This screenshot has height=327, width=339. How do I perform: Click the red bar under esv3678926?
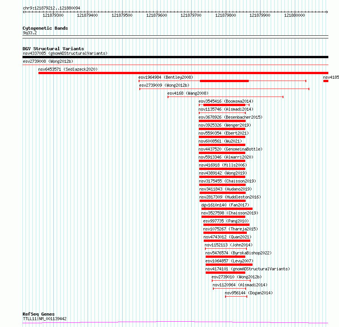[x=222, y=121]
